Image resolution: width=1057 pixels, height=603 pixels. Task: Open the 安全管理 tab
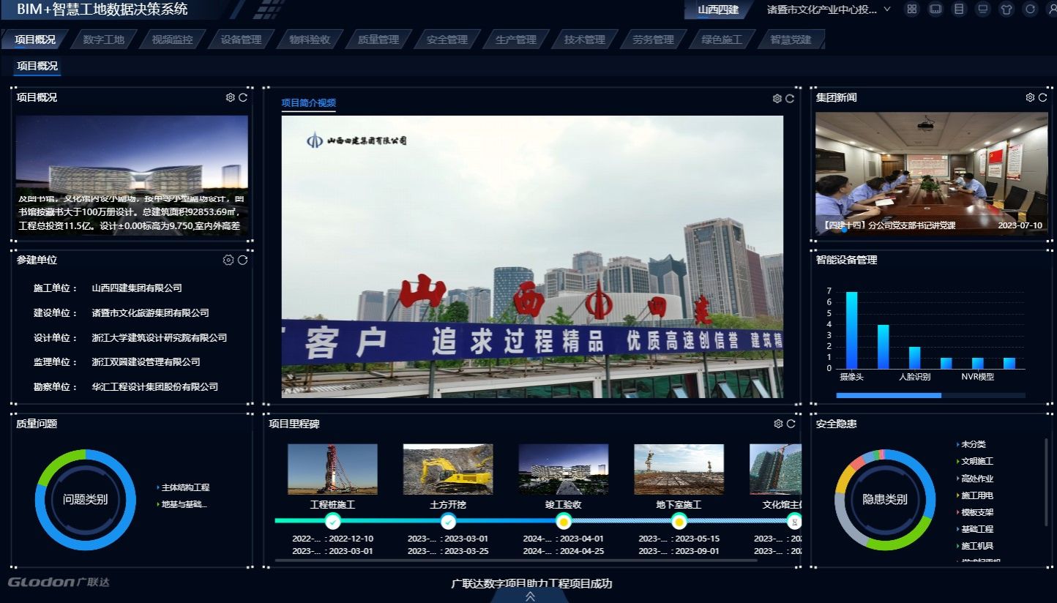447,40
